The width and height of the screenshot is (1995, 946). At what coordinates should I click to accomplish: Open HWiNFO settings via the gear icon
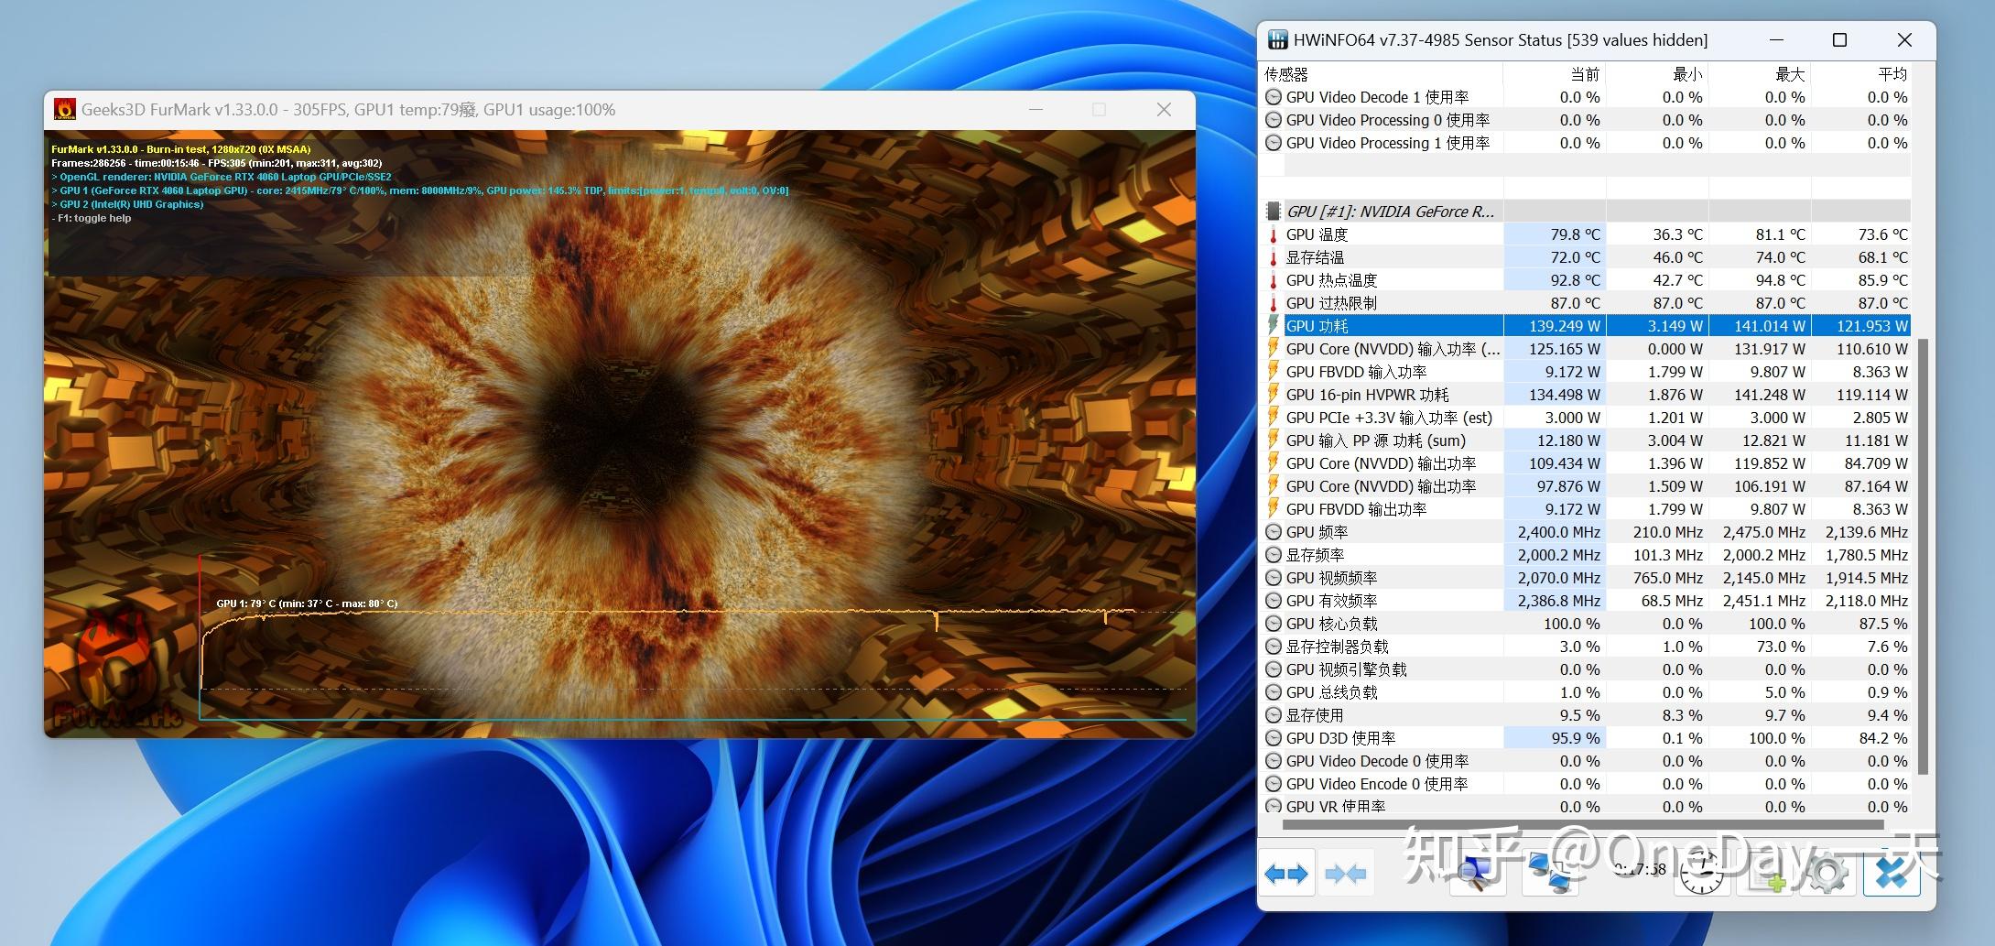point(1827,875)
